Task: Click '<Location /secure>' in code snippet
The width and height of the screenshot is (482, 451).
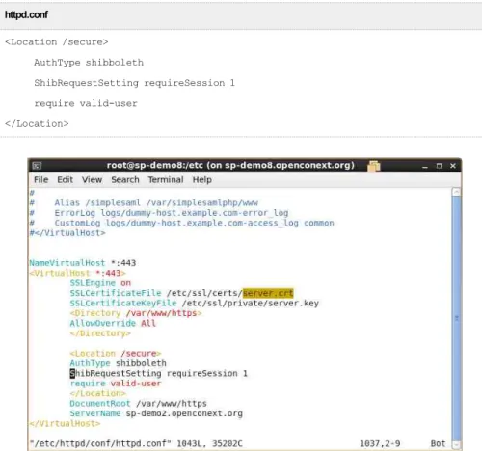Action: [57, 42]
